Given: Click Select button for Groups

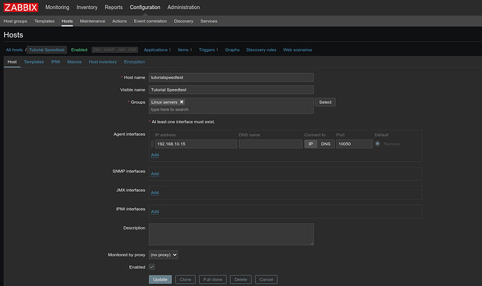Looking at the screenshot, I should pyautogui.click(x=325, y=102).
